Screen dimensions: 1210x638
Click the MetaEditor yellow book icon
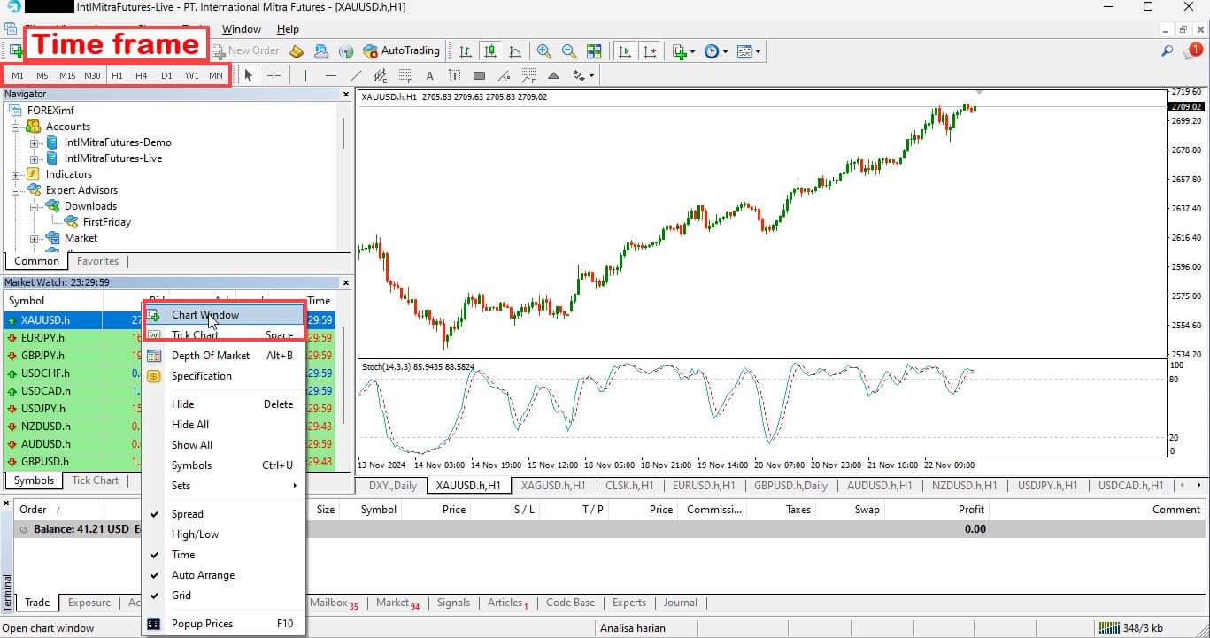[297, 51]
